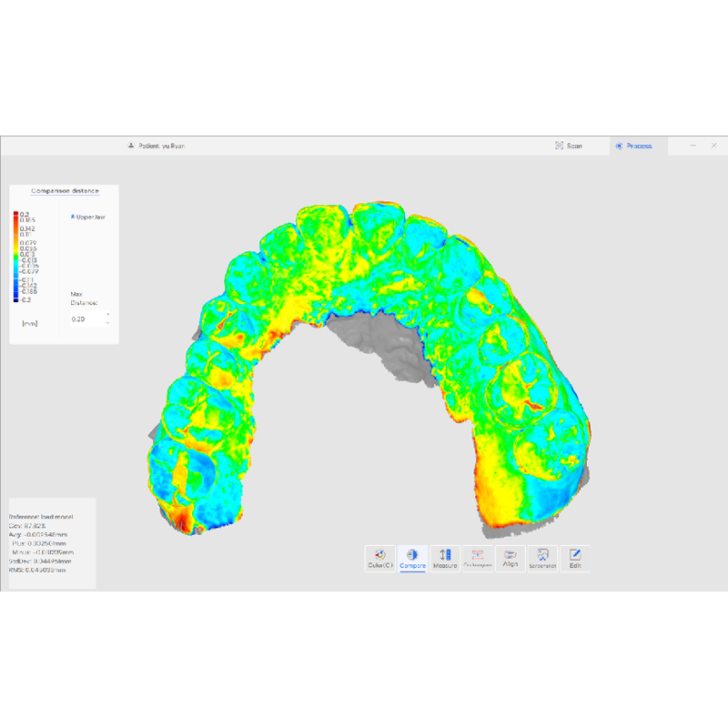The height and width of the screenshot is (728, 728).
Task: Open the Align tool
Action: pos(511,558)
